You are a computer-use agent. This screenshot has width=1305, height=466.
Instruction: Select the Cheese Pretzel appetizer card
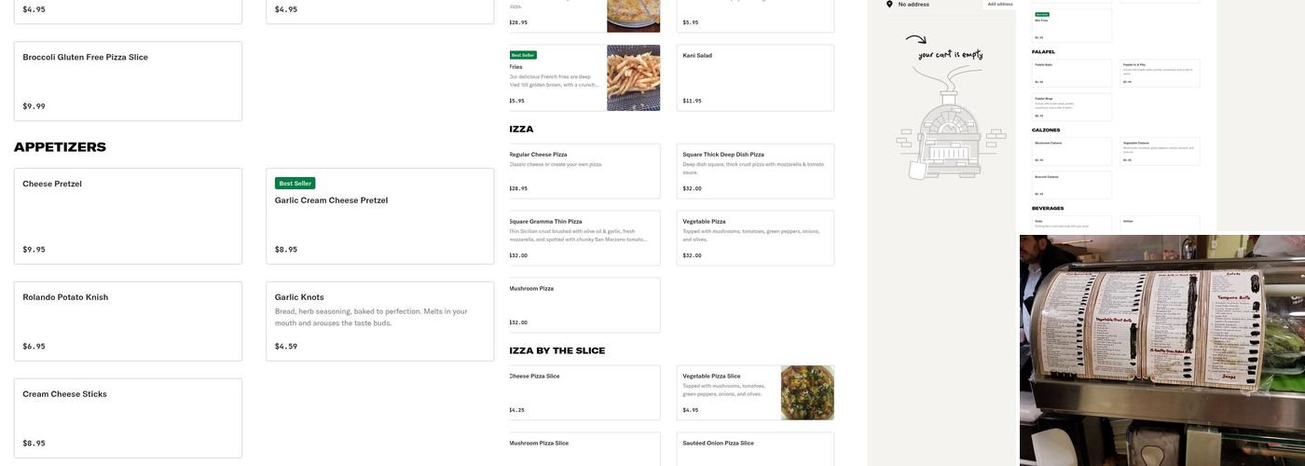point(128,216)
